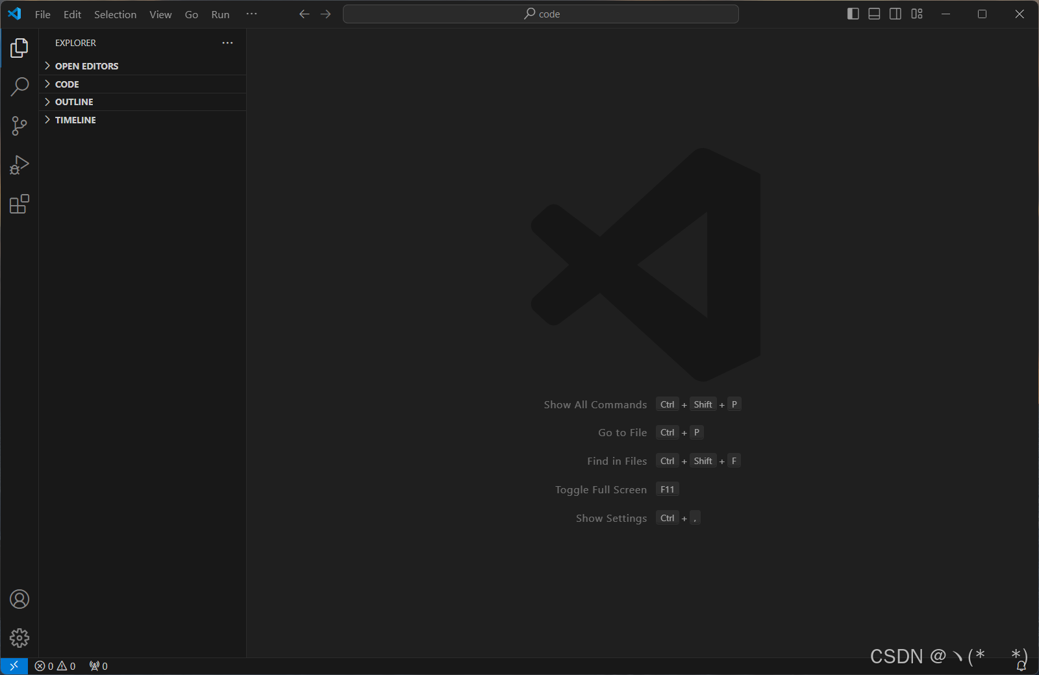Toggle the bottom panel

coord(874,14)
